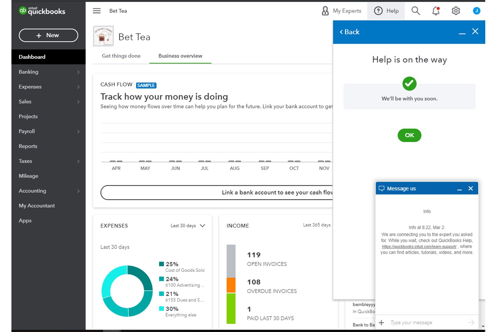Expand the Payroll submenu arrow
This screenshot has width=497, height=332.
[x=78, y=132]
